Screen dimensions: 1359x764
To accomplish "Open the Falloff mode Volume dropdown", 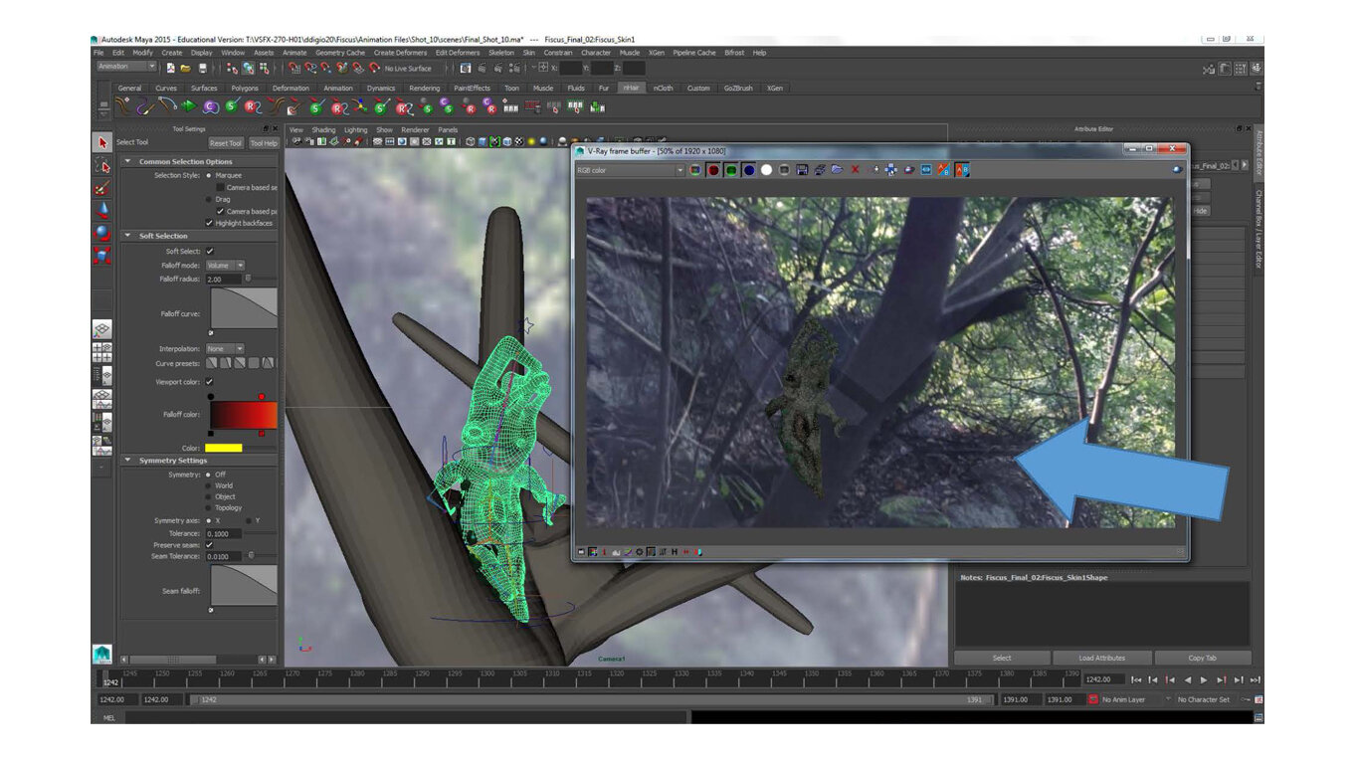I will click(225, 266).
